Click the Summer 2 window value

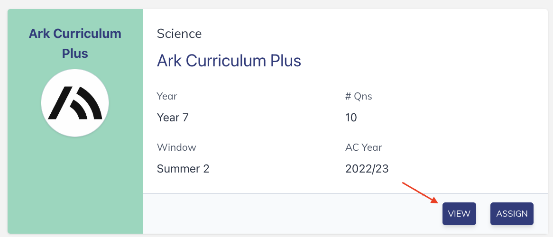point(183,169)
